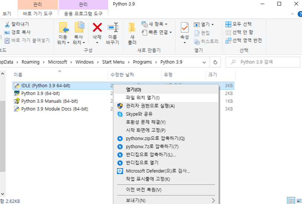Switch to the View (보기) ribbon tab

click(x=7, y=14)
